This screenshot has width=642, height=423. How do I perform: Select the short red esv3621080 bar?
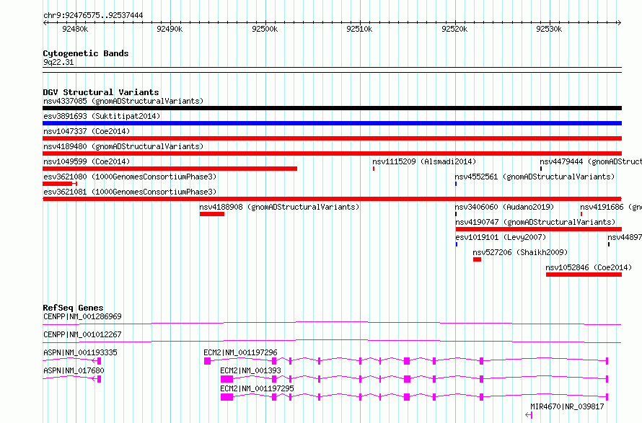(60, 184)
